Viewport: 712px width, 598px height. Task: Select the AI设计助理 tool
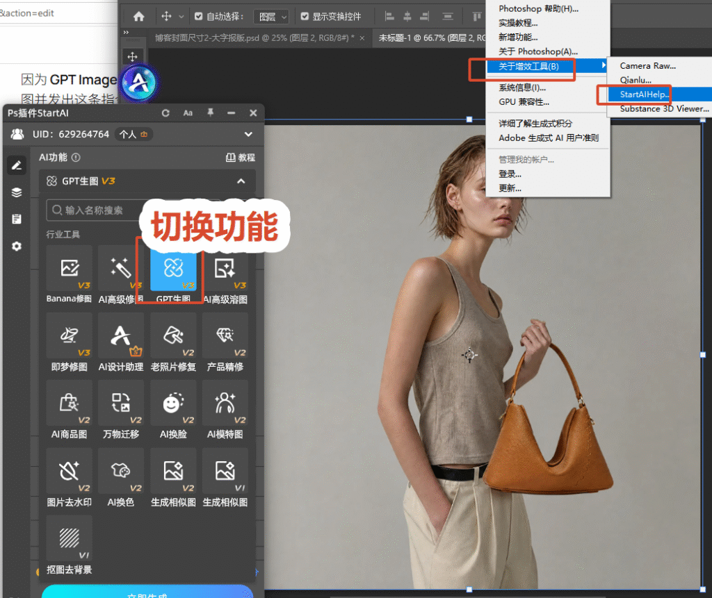tap(121, 342)
